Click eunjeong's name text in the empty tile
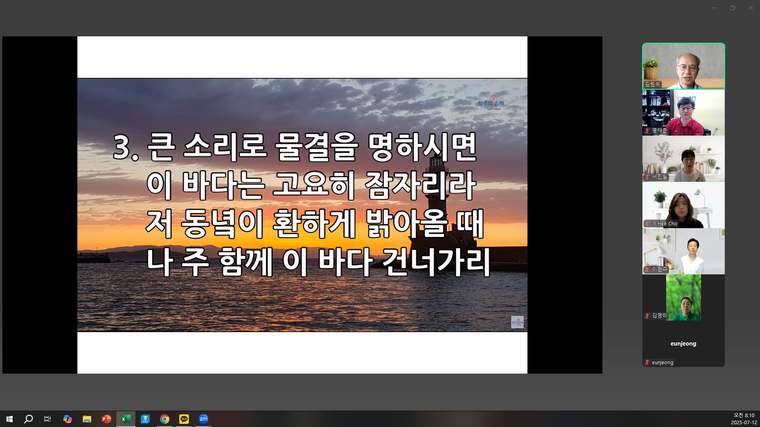Viewport: 760px width, 427px height. [x=683, y=343]
